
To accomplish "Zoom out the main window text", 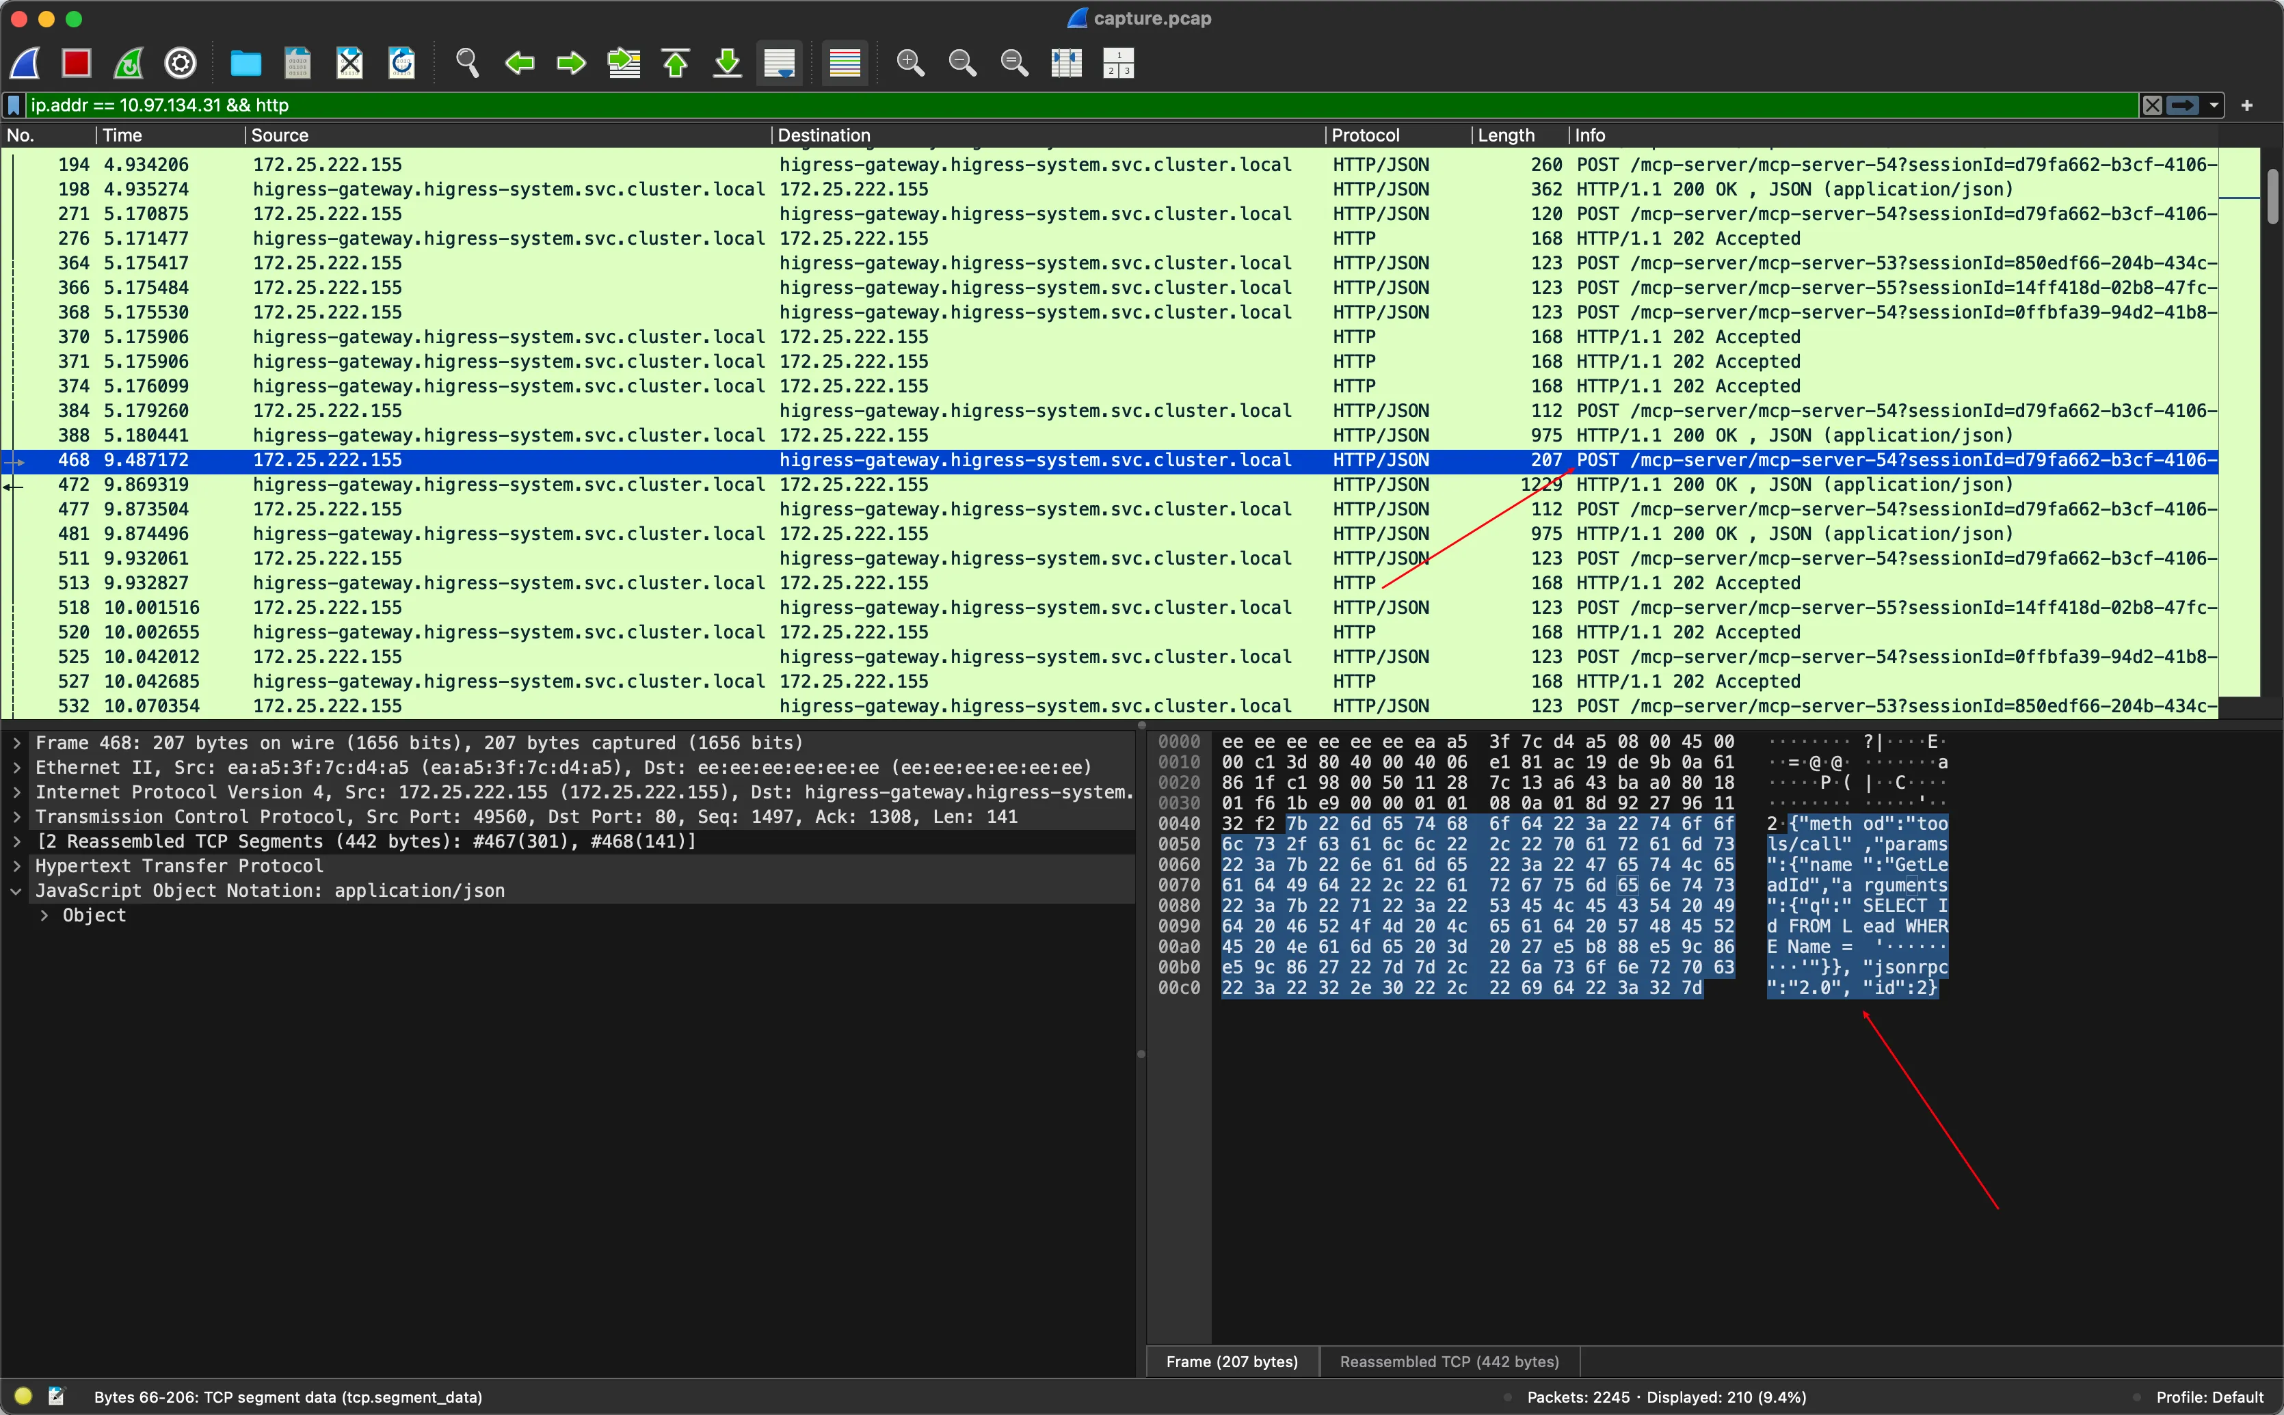I will [x=962, y=63].
